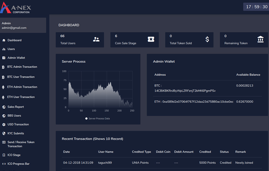Click the UNIA Points credited type

point(140,163)
